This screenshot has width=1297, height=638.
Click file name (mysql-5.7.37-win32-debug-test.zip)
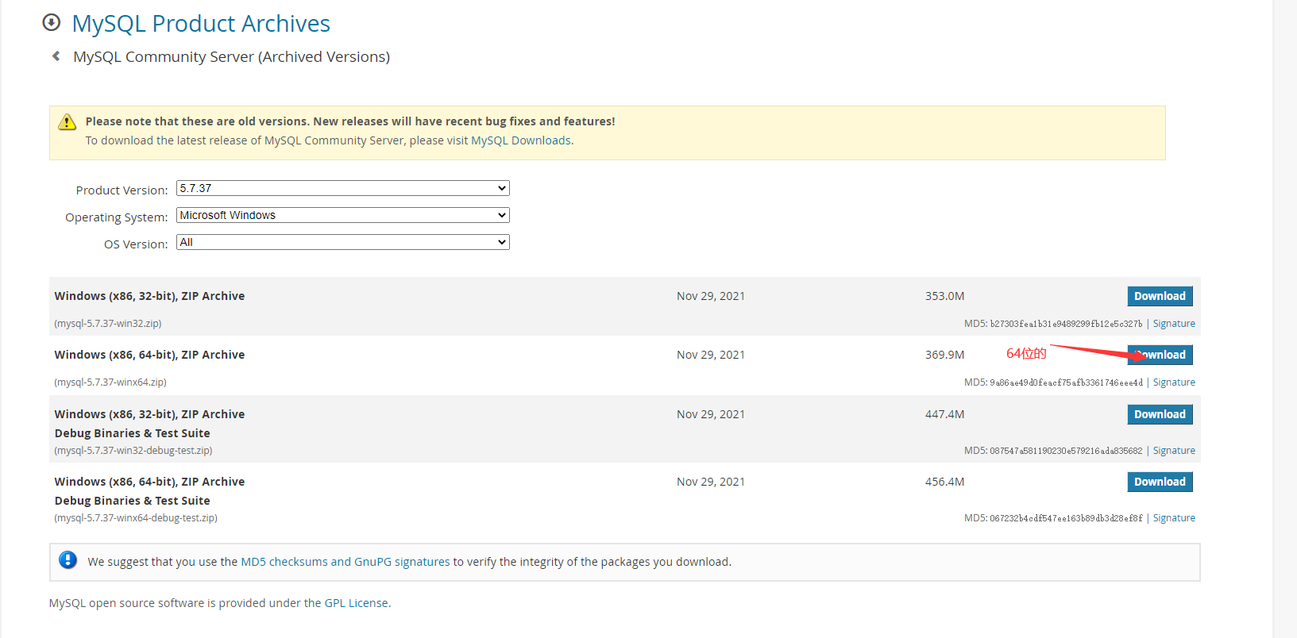coord(133,451)
